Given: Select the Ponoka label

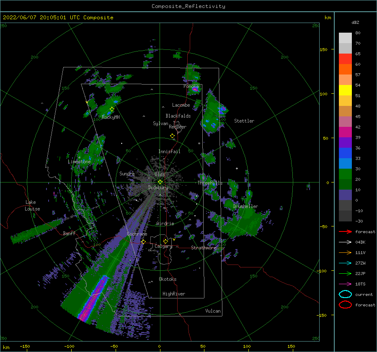Looking at the screenshot, I should click(x=191, y=86).
